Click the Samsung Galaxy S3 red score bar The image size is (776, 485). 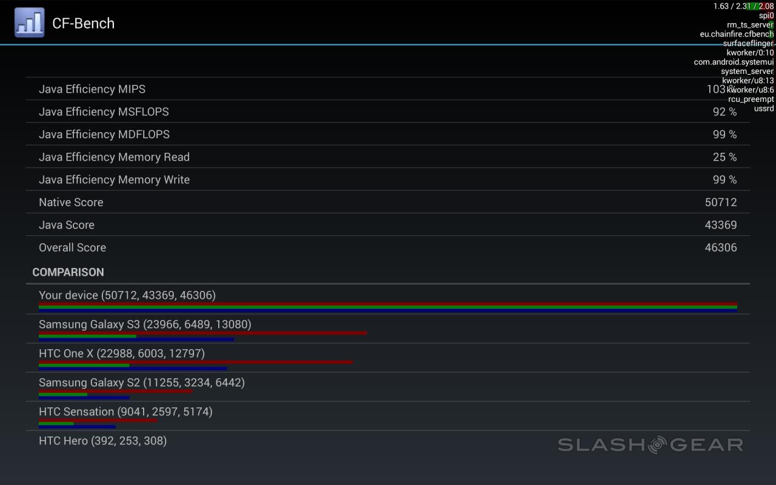point(202,333)
